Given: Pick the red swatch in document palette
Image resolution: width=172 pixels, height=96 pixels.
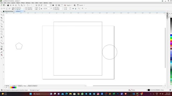Looking at the screenshot, I should coord(12,87).
